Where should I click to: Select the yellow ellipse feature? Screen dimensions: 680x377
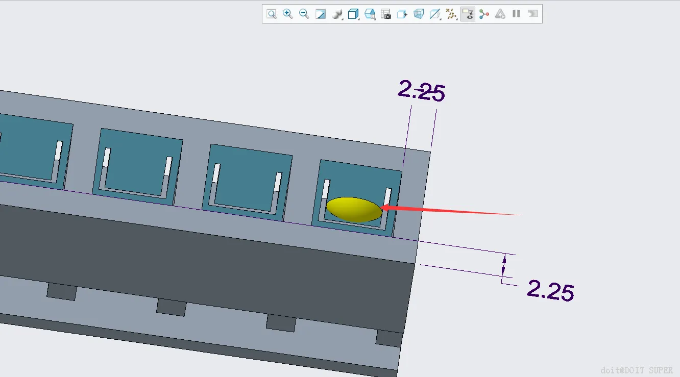click(354, 209)
